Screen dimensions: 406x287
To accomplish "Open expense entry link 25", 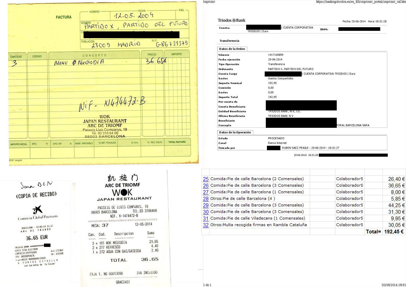I will pyautogui.click(x=206, y=179).
